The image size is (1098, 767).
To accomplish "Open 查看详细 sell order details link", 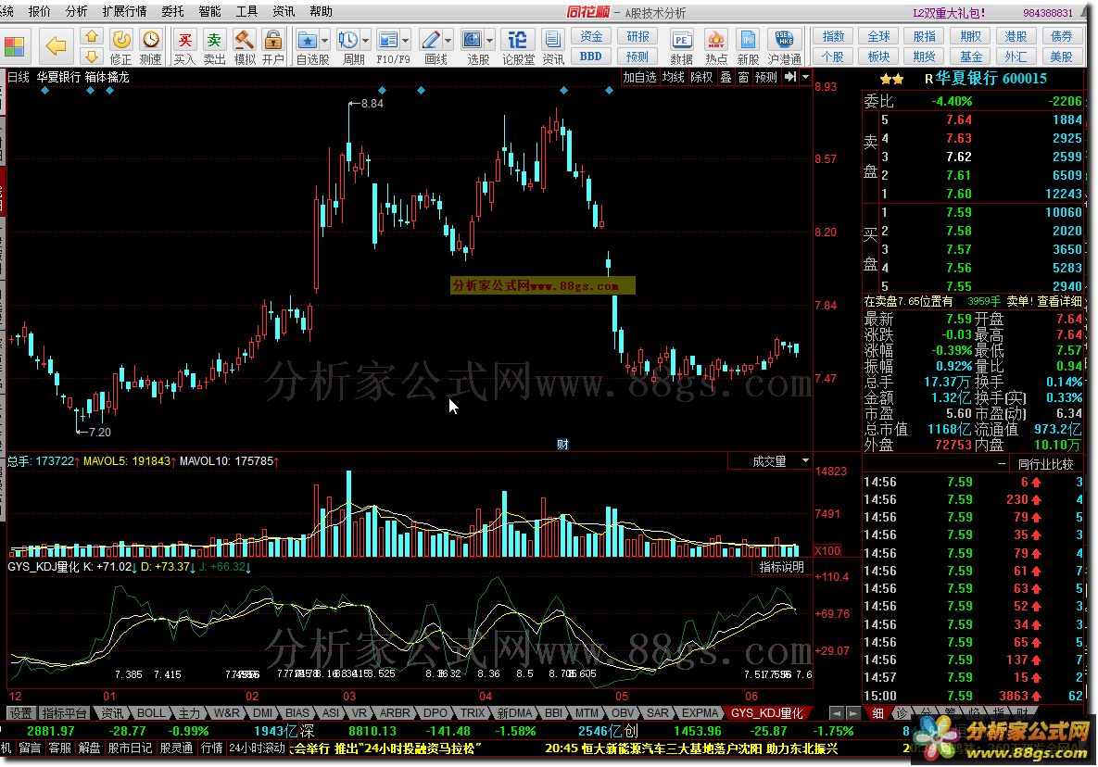I will tap(1059, 302).
